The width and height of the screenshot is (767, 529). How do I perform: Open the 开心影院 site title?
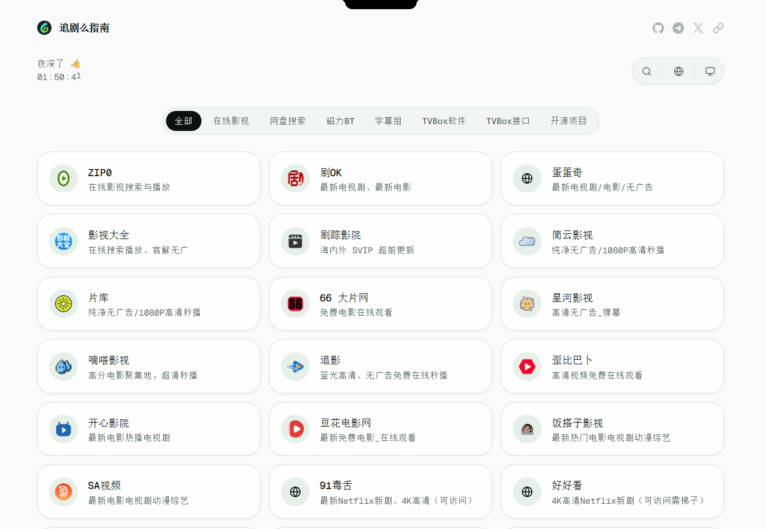pyautogui.click(x=109, y=423)
